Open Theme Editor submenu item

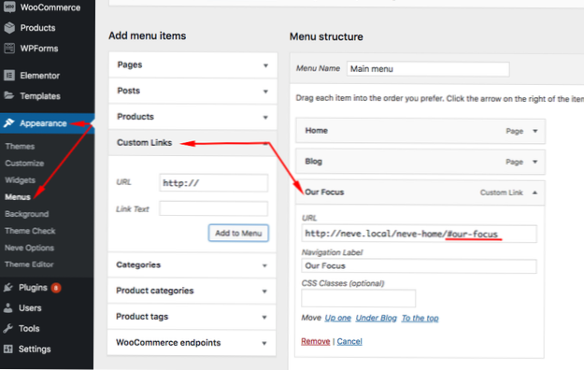point(29,264)
